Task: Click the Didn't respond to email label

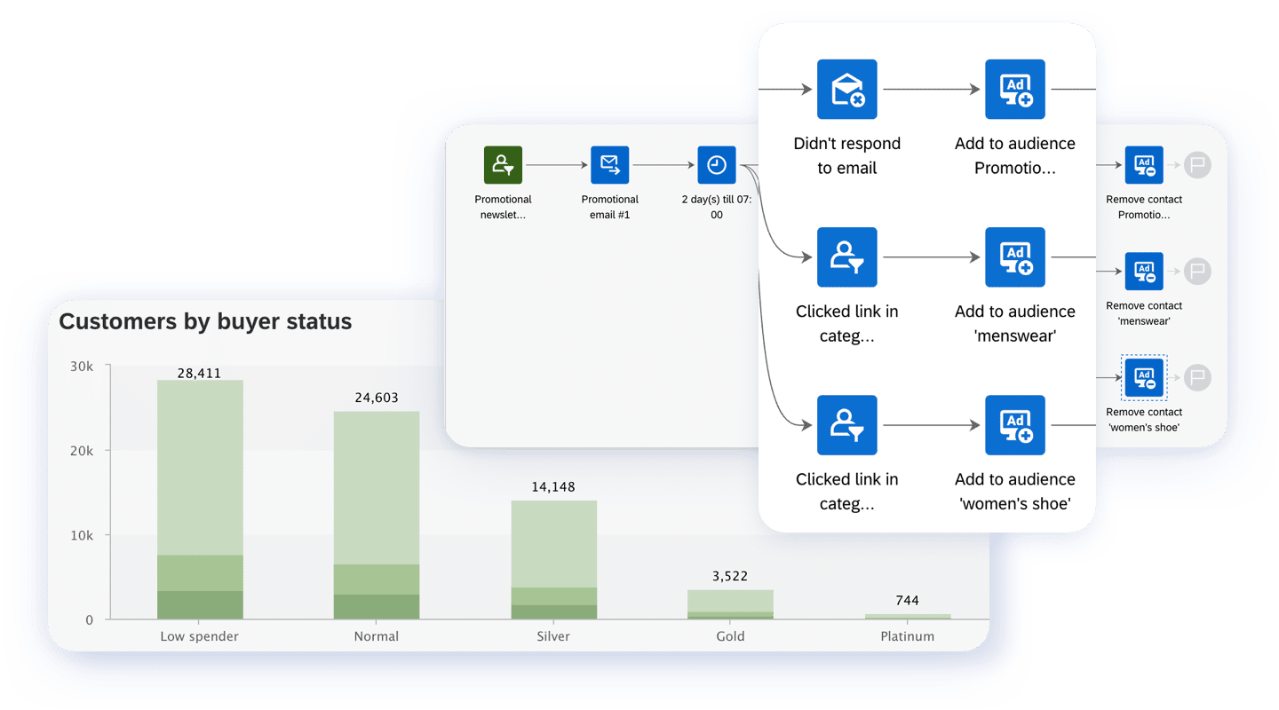Action: pyautogui.click(x=847, y=155)
